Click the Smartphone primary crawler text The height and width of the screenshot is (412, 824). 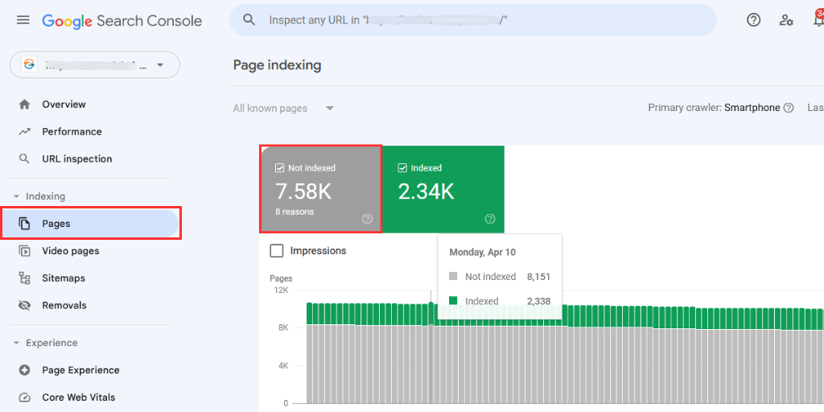[x=752, y=108]
